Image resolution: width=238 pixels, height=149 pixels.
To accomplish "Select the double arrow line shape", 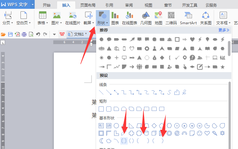I will tap(116, 92).
